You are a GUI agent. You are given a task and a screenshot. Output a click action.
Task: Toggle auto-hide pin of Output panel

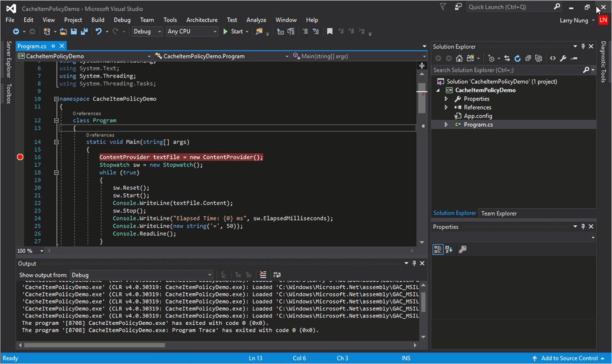tap(414, 263)
